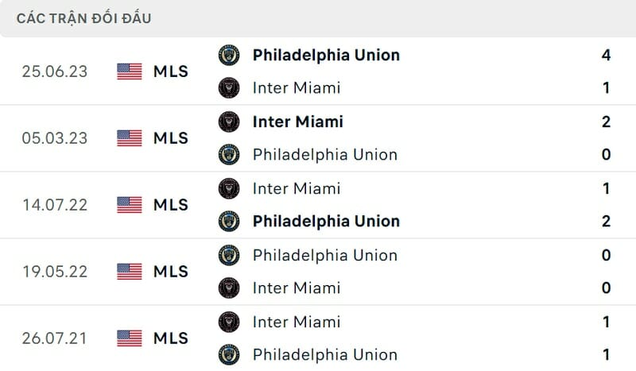Click the CÁC TRẬN ĐỐI ĐẦU header
This screenshot has height=371, width=636.
tap(83, 18)
